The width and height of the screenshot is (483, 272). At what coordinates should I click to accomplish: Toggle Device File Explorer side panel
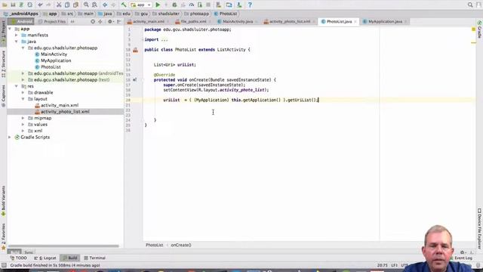[479, 228]
